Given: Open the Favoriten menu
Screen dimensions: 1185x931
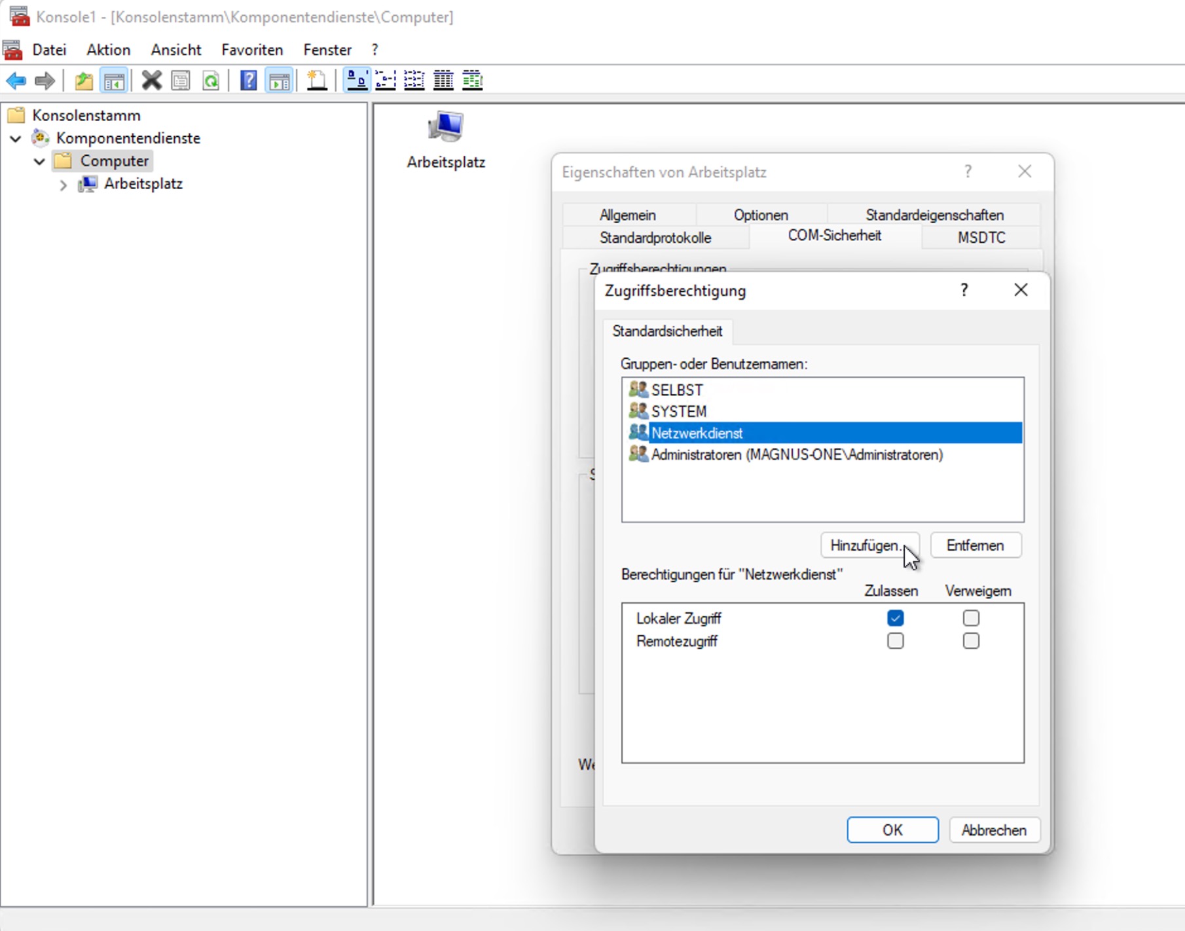Looking at the screenshot, I should tap(252, 50).
